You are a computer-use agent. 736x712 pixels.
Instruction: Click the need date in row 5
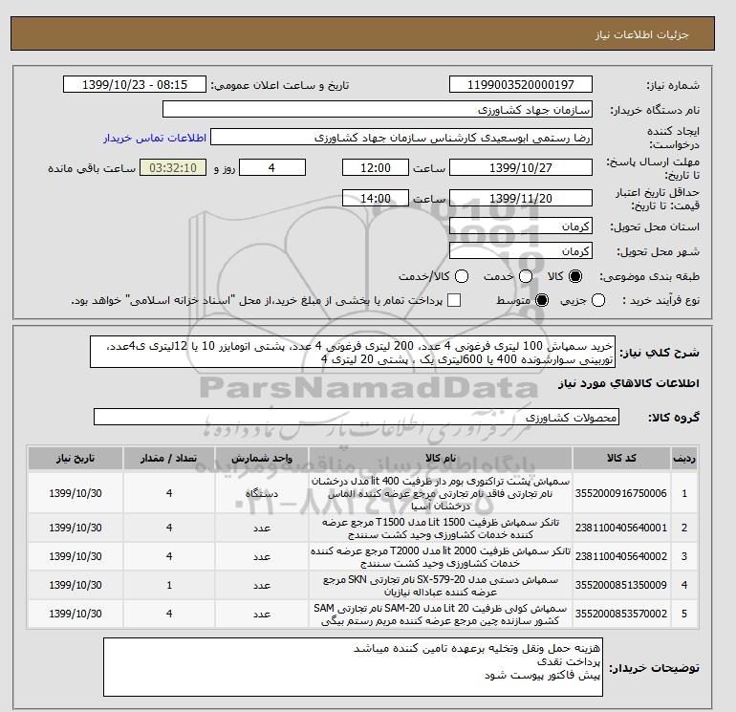click(x=76, y=614)
